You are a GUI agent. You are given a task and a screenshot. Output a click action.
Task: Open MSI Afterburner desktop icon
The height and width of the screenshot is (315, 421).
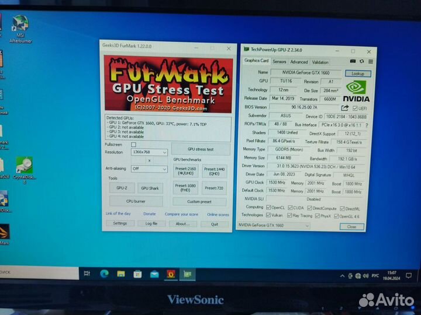point(20,29)
